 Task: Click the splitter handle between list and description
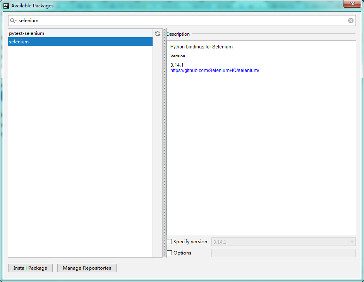[165, 143]
